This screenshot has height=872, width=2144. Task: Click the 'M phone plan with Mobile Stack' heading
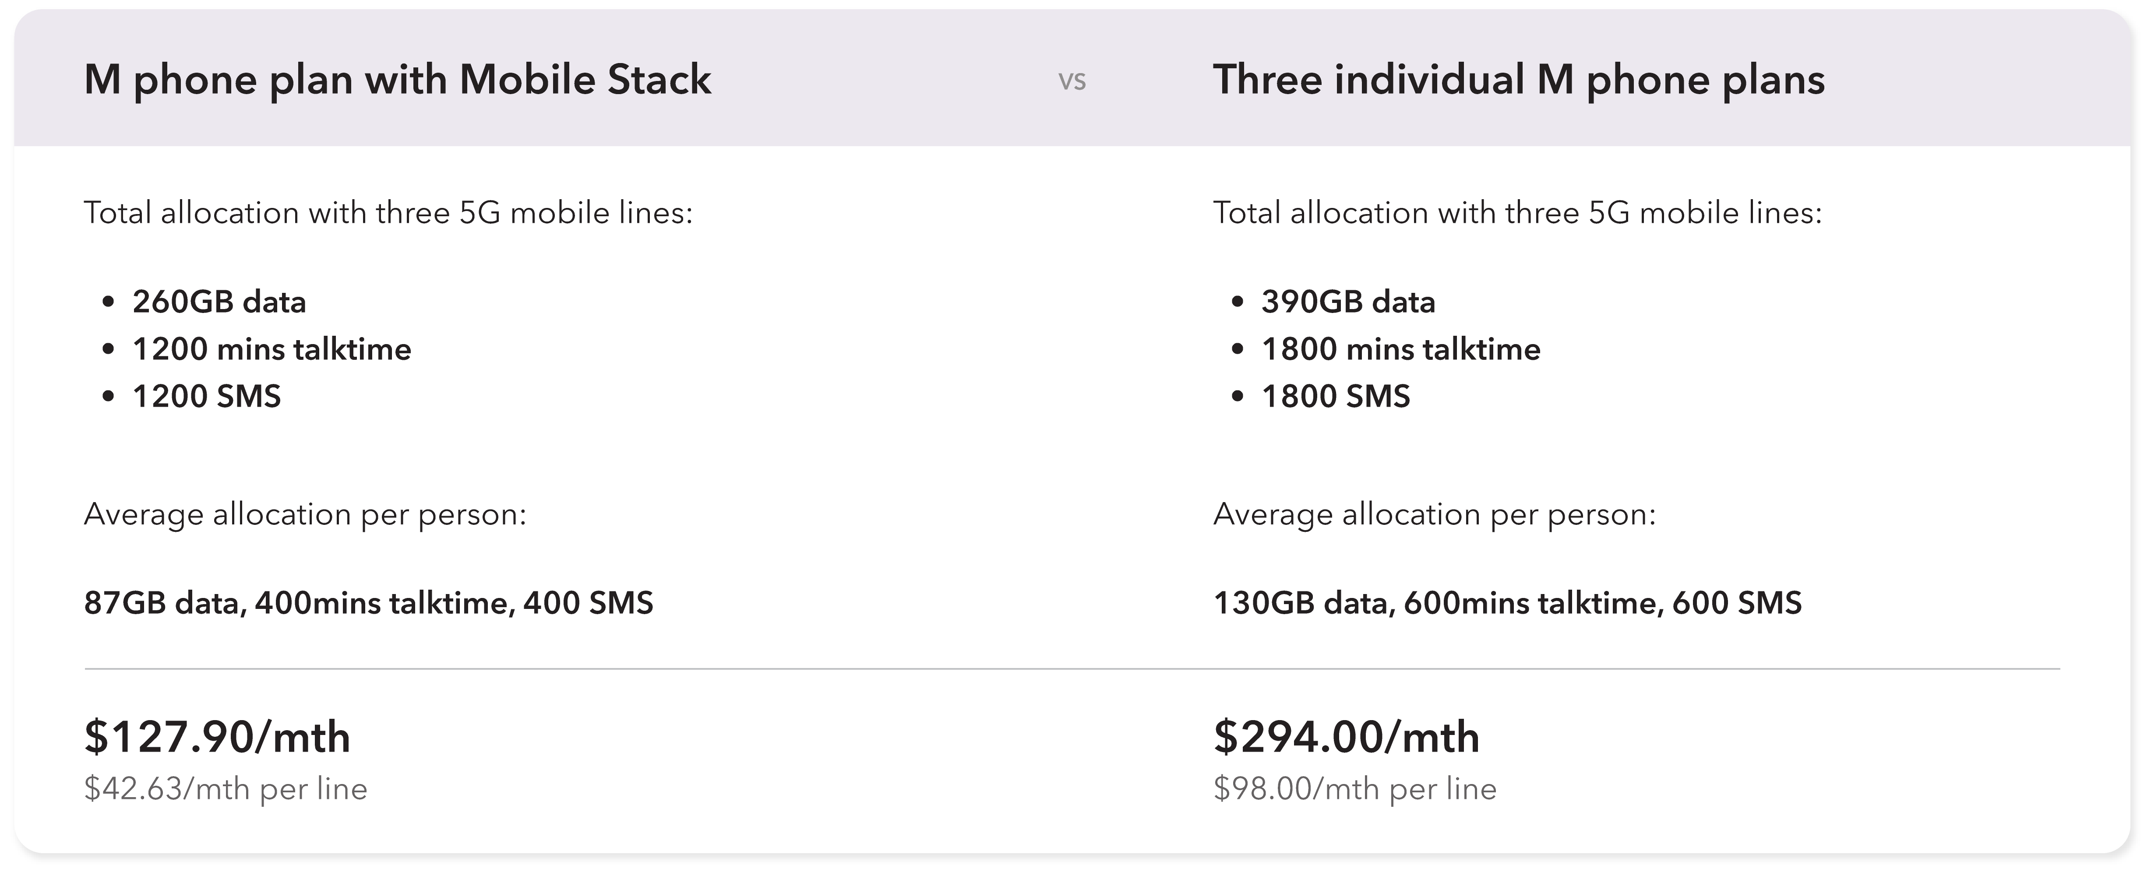pyautogui.click(x=398, y=81)
